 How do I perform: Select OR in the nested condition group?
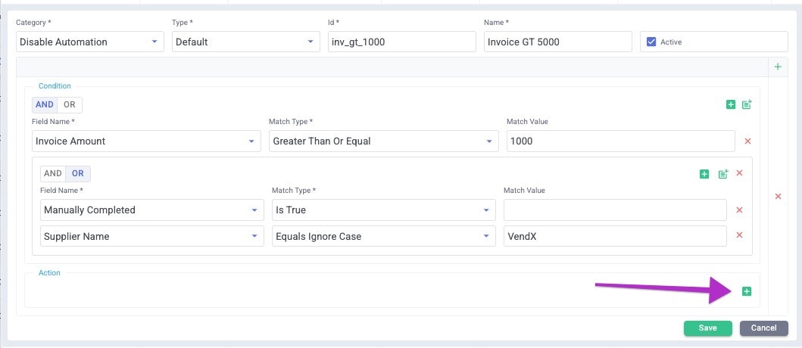pyautogui.click(x=78, y=174)
